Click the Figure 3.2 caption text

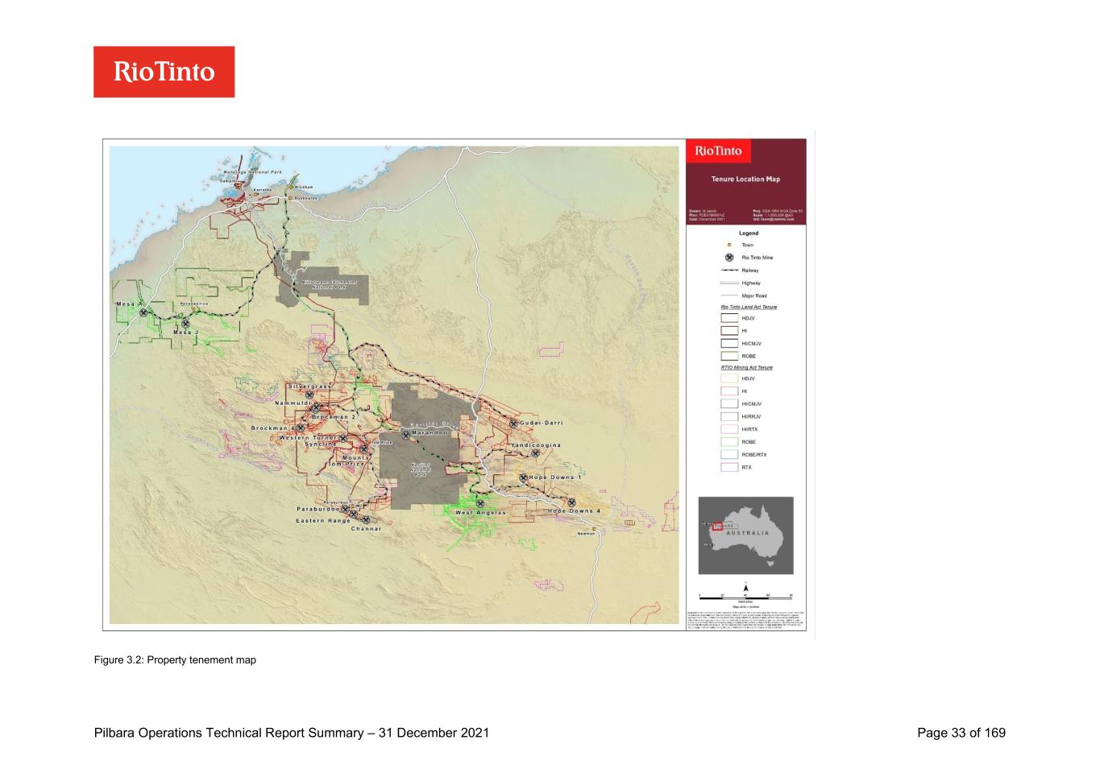click(x=175, y=660)
